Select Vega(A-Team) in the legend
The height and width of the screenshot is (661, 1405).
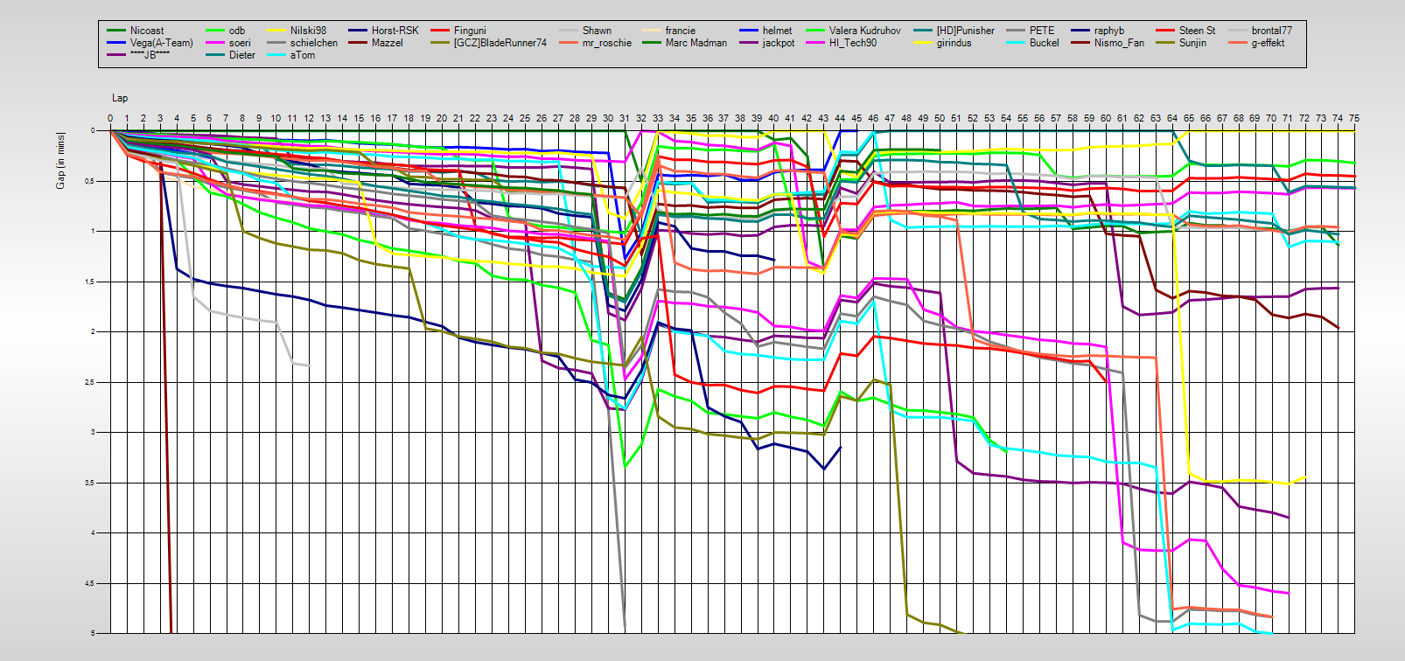(161, 43)
